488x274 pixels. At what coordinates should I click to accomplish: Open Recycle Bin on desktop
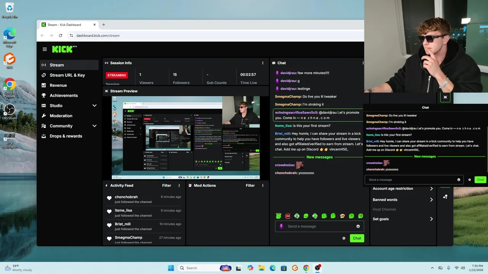[10, 10]
